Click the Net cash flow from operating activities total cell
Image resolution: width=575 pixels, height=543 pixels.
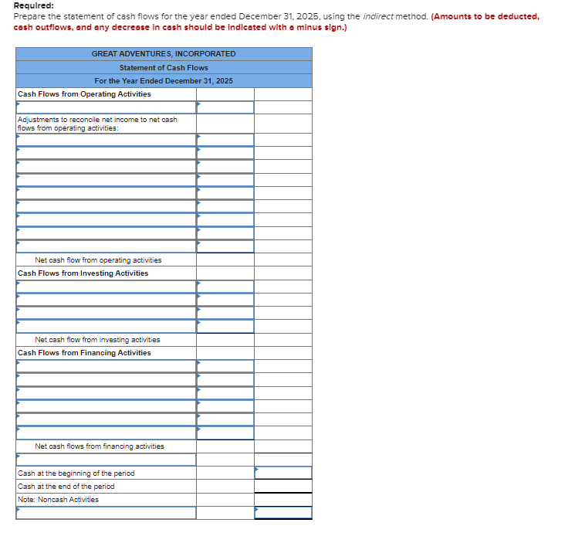(283, 260)
